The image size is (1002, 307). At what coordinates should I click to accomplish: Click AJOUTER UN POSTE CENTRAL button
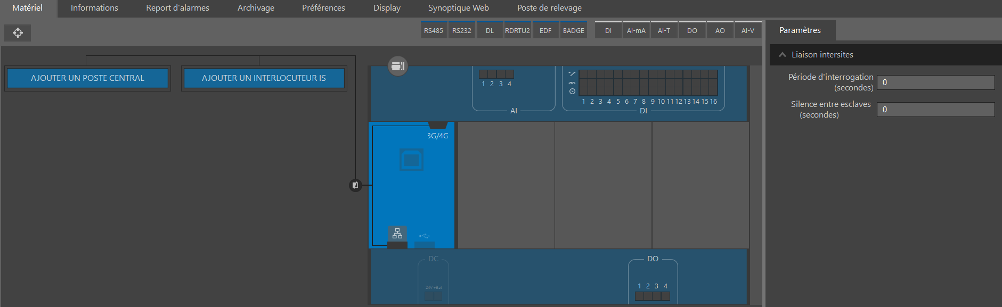[87, 78]
